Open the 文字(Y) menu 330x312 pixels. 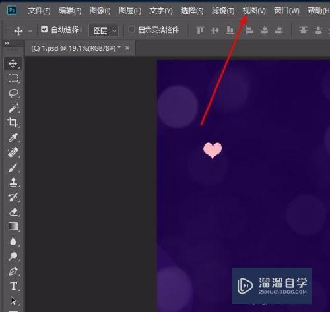coord(161,11)
